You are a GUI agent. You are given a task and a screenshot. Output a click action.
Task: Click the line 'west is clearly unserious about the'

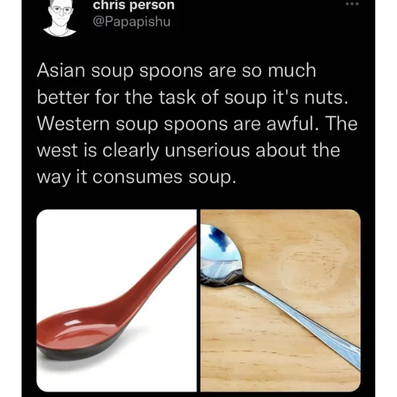pyautogui.click(x=189, y=151)
